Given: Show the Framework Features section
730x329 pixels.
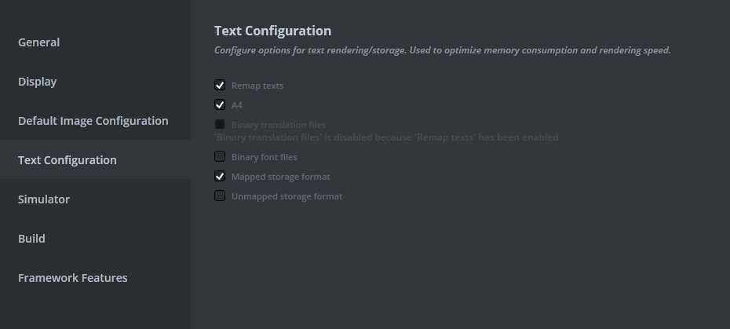Looking at the screenshot, I should [x=72, y=278].
